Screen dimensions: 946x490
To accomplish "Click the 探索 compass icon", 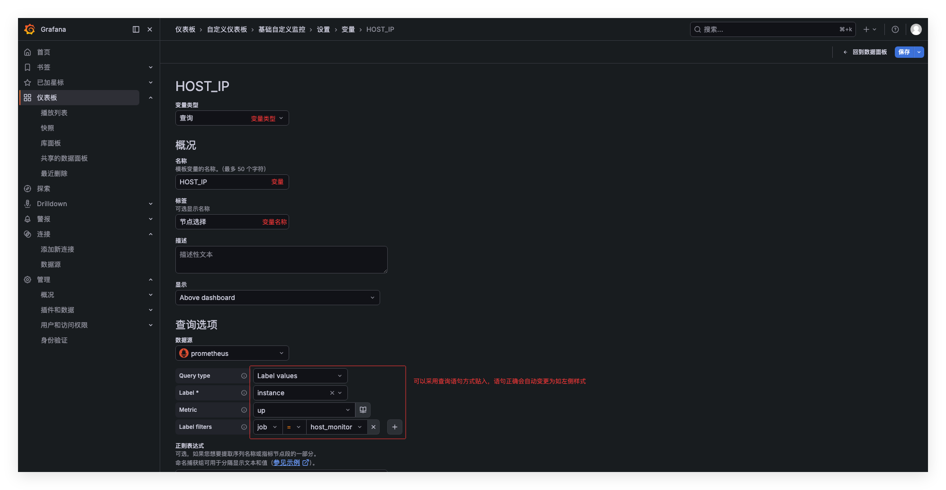I will click(x=27, y=189).
